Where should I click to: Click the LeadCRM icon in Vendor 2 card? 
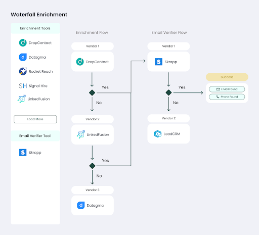158,134
